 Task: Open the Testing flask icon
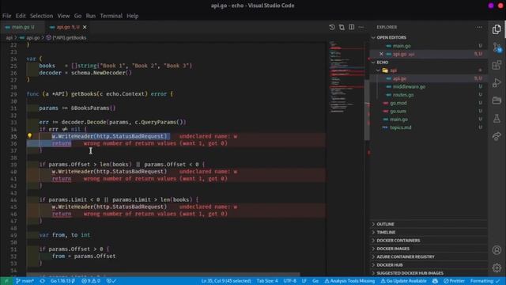pyautogui.click(x=497, y=118)
